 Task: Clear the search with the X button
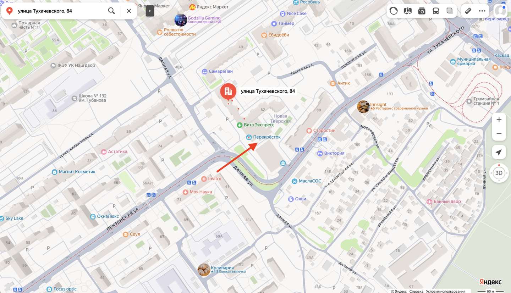(129, 11)
